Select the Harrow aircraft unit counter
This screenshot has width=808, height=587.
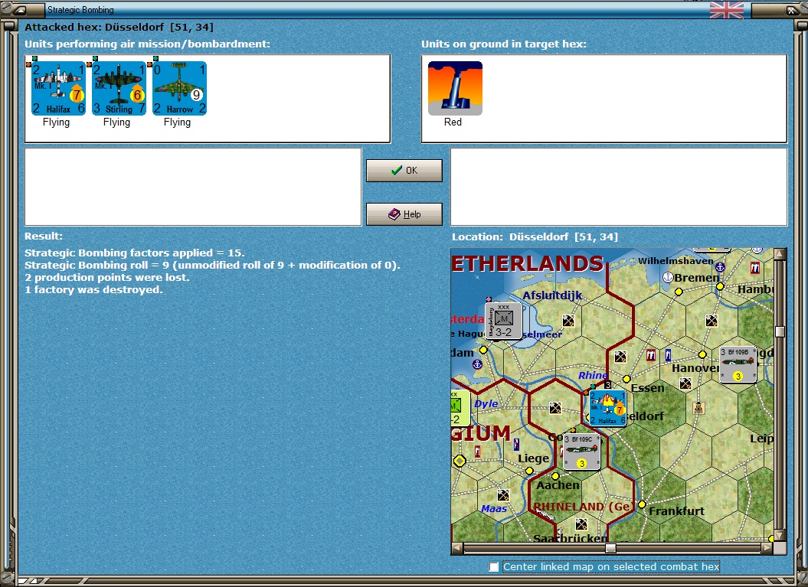point(179,88)
